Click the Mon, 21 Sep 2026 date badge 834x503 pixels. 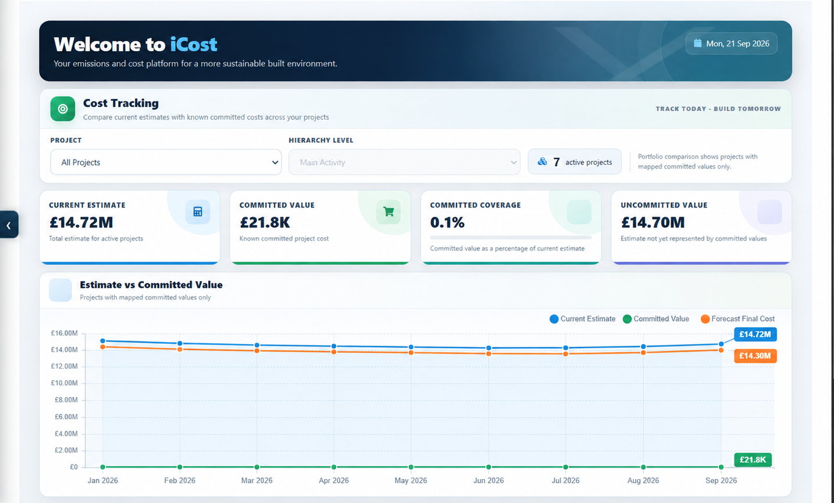[732, 44]
